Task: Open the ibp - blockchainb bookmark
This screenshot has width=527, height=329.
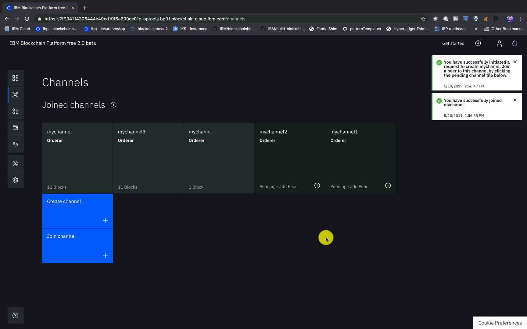Action: tap(56, 29)
